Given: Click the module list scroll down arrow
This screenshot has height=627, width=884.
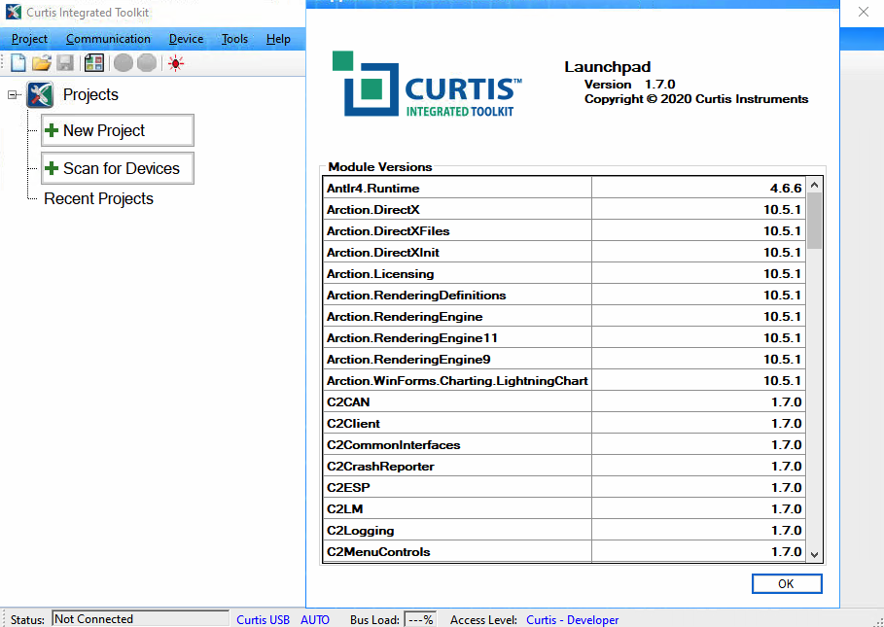Looking at the screenshot, I should coord(815,553).
